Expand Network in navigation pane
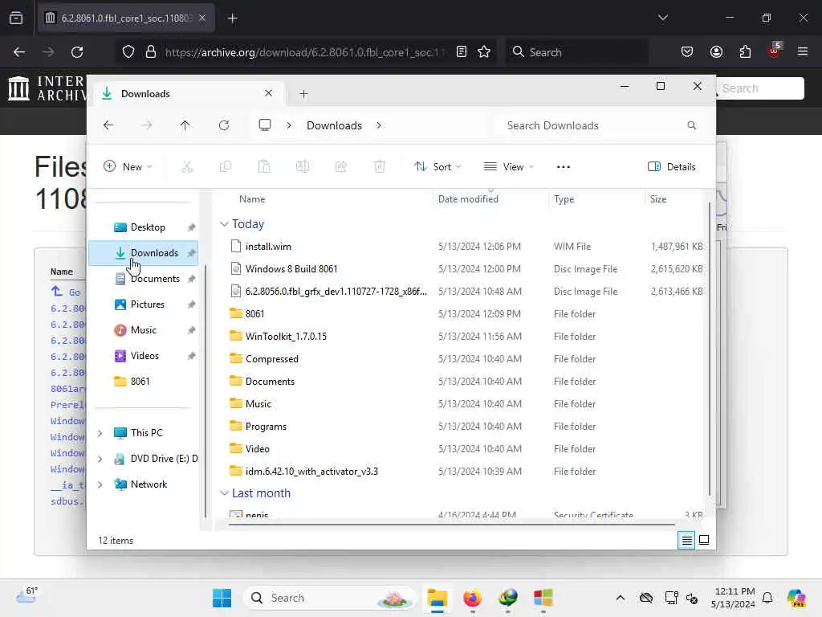Screen dimensions: 822x617 pyautogui.click(x=100, y=484)
